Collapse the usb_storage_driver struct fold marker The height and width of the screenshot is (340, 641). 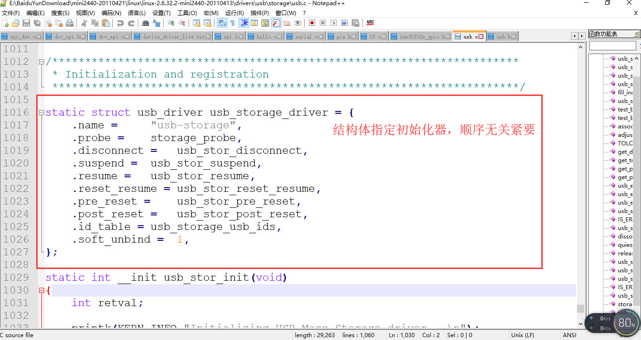pyautogui.click(x=41, y=112)
